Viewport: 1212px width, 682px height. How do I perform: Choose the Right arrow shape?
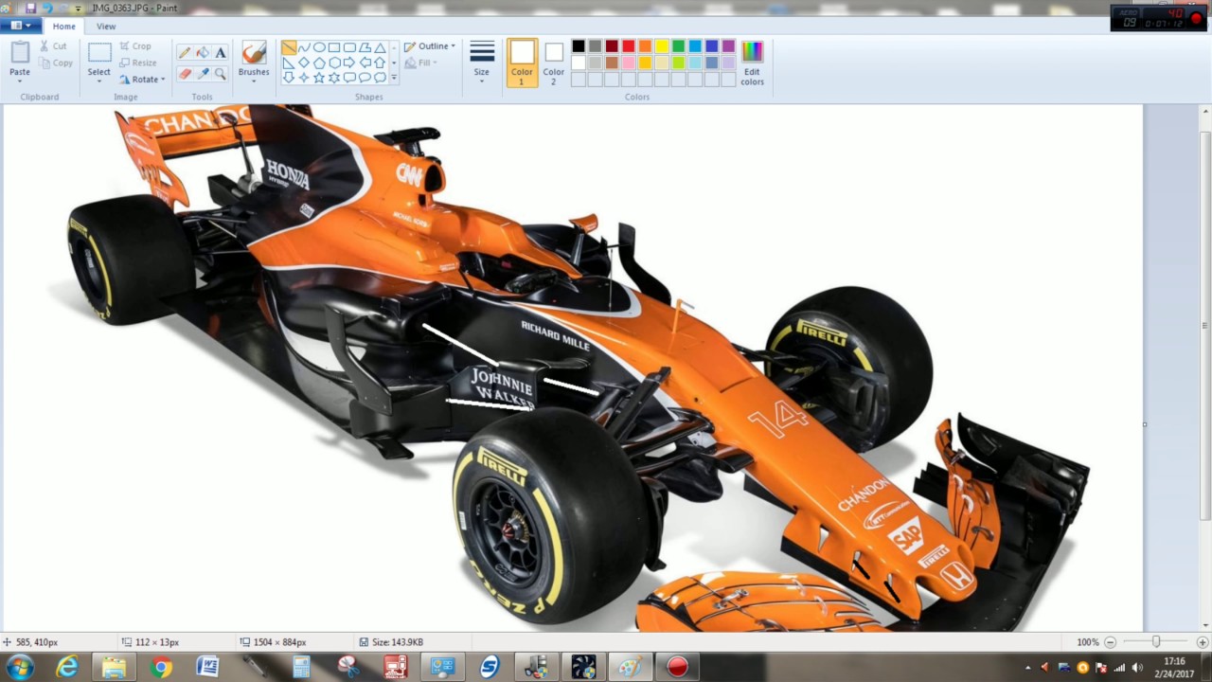click(x=349, y=63)
